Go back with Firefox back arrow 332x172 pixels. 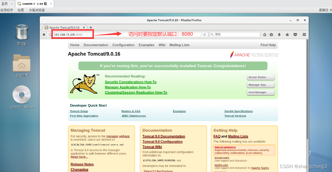pyautogui.click(x=44, y=35)
